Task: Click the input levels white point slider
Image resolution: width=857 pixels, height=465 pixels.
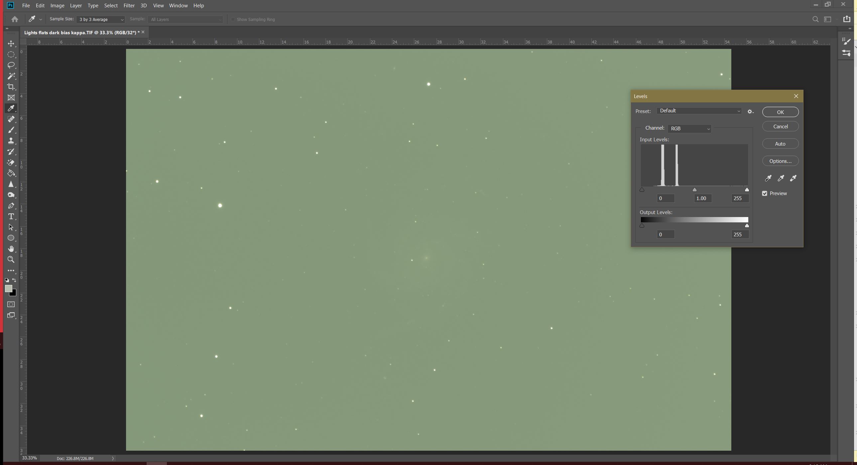Action: tap(747, 189)
